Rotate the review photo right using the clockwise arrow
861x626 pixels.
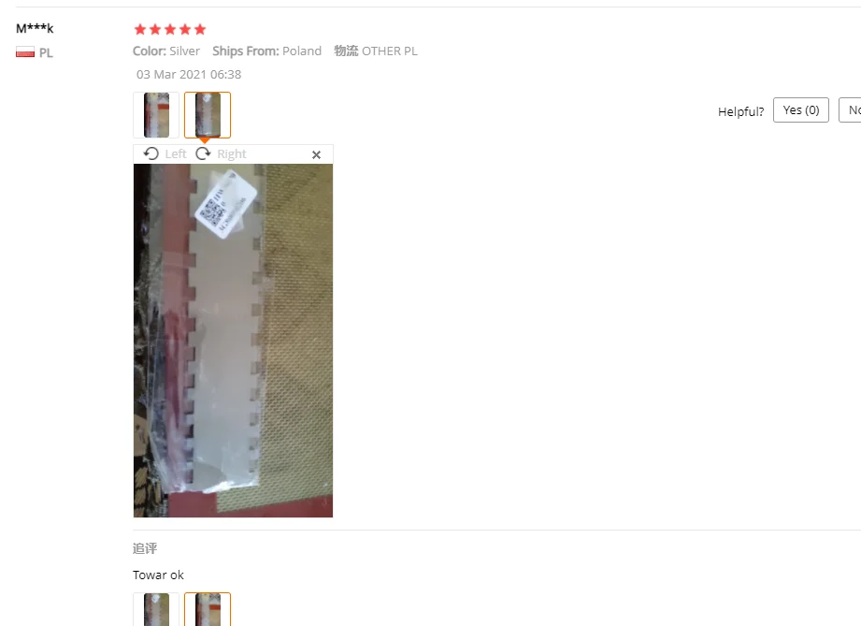click(x=203, y=153)
